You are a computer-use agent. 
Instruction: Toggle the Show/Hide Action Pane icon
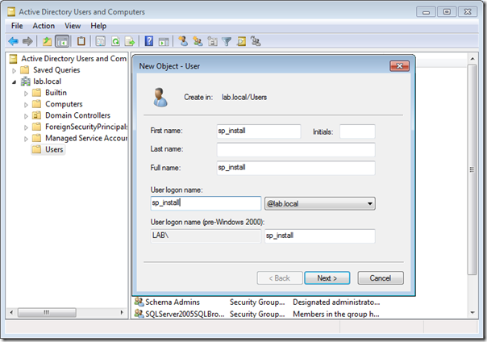pos(164,41)
